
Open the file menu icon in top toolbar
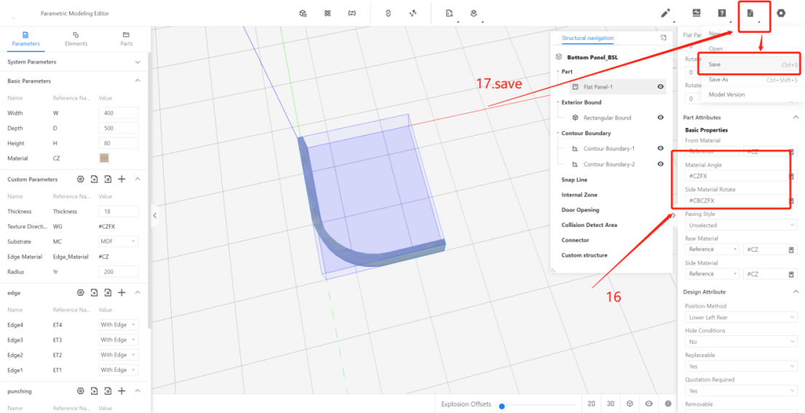[x=750, y=13]
